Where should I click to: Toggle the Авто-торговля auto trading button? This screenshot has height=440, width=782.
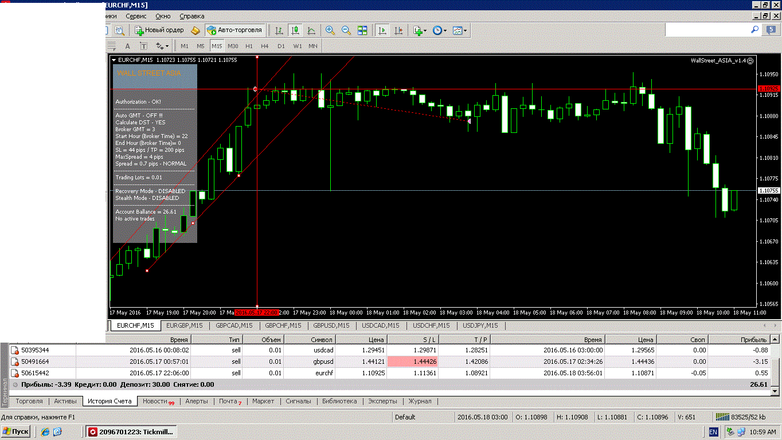pos(234,30)
